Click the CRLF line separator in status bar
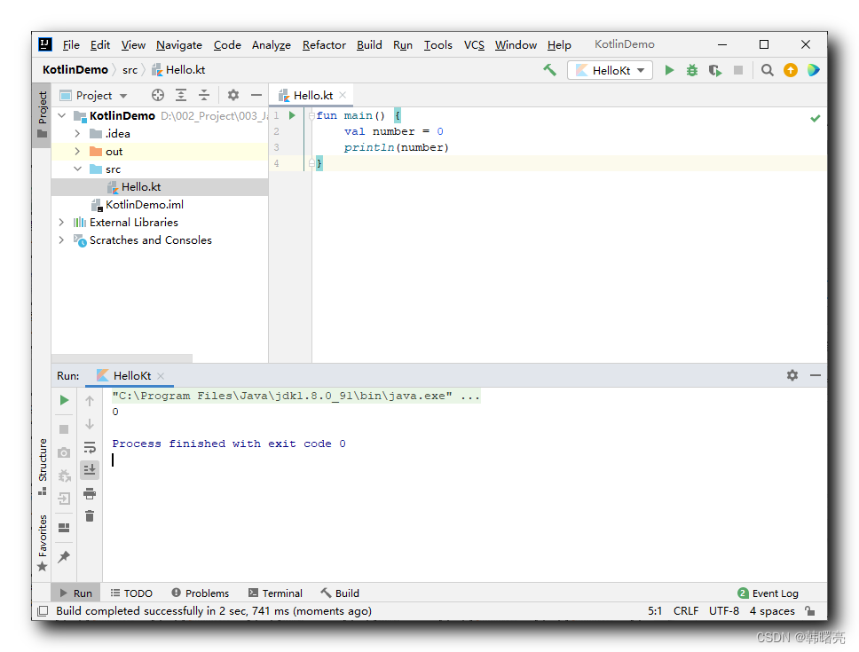Viewport: 859px width, 652px height. 686,611
